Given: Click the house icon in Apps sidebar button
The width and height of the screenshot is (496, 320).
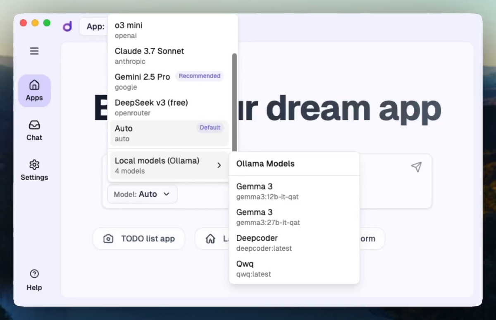Looking at the screenshot, I should [x=34, y=85].
